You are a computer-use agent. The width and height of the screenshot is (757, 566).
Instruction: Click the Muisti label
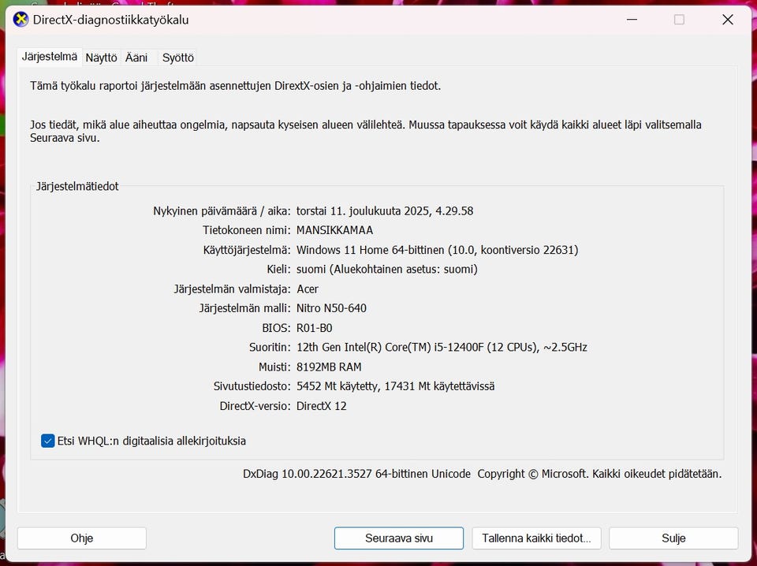274,367
